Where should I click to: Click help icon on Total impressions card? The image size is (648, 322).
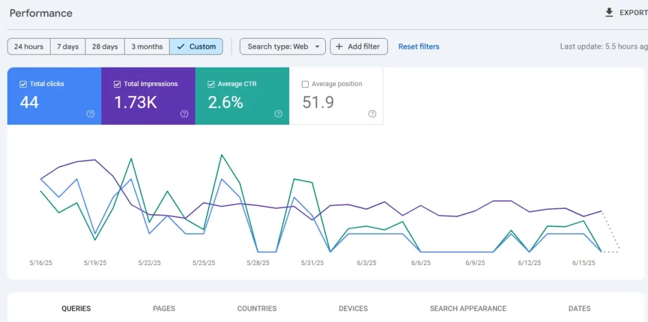tap(184, 114)
